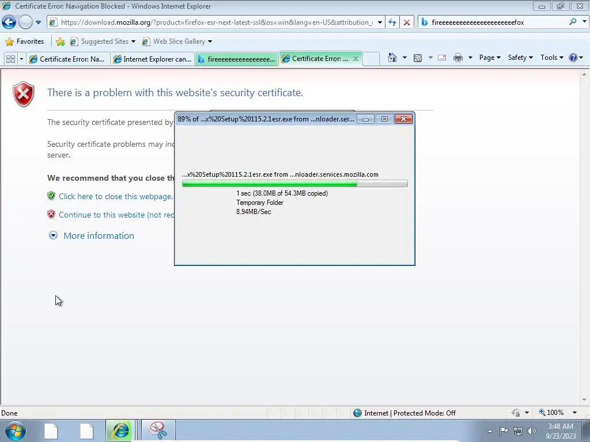Switch to first Certificate Error: Na... tab
Screen dimensions: 590x442
coord(68,59)
